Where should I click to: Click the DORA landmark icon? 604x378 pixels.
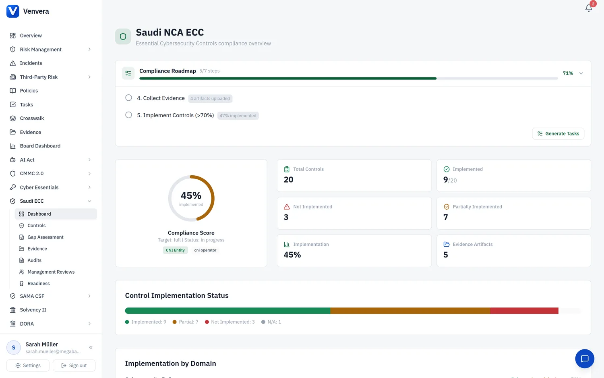point(13,324)
